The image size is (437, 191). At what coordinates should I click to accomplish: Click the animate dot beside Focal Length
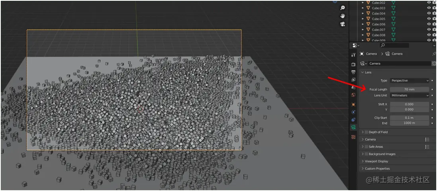click(432, 90)
